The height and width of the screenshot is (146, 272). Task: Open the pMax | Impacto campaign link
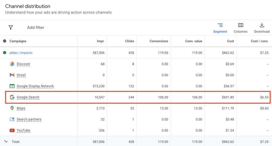(21, 53)
